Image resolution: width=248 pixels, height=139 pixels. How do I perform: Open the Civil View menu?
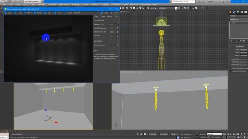85,5
